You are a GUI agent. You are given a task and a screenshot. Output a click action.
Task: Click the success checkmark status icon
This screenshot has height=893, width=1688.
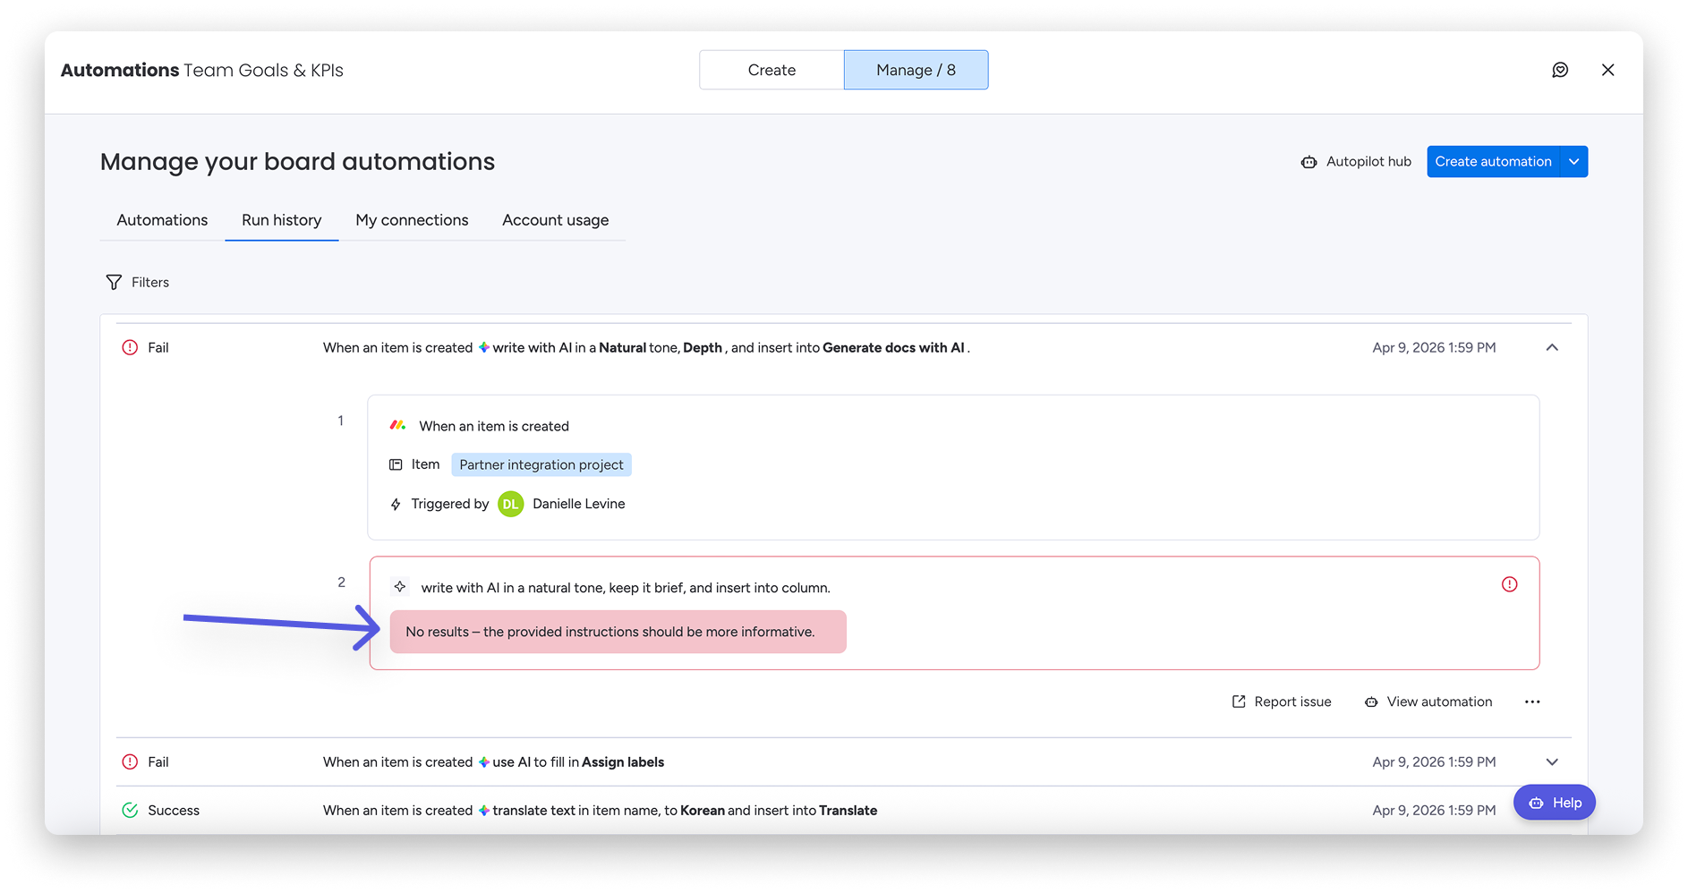130,810
